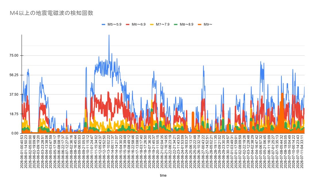Click the 37.50 y-axis label
Screen dimensions: 314x187
point(14,95)
